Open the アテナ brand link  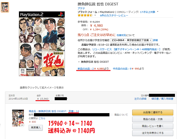pyautogui.click(x=81, y=8)
